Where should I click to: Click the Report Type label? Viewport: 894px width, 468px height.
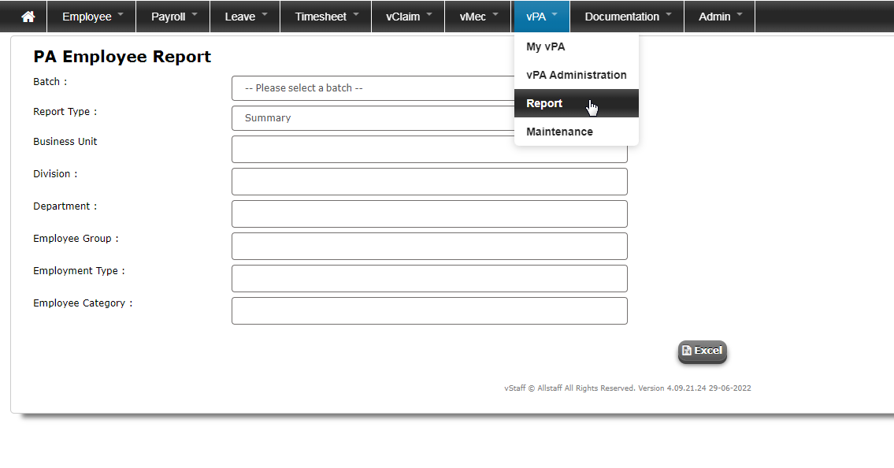(65, 112)
